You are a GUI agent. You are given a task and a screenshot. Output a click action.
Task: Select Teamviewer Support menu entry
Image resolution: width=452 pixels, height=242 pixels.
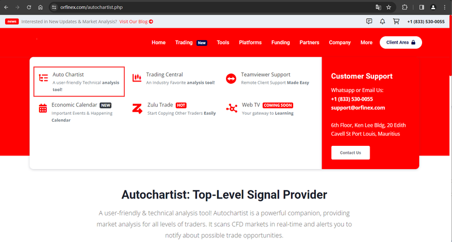[x=267, y=78]
